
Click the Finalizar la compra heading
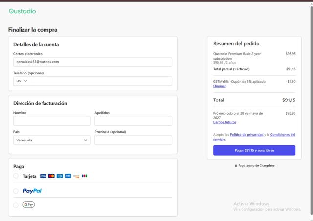(33, 30)
